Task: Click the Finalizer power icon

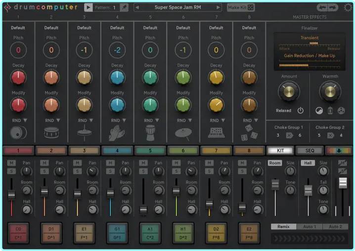Action: coord(301,111)
